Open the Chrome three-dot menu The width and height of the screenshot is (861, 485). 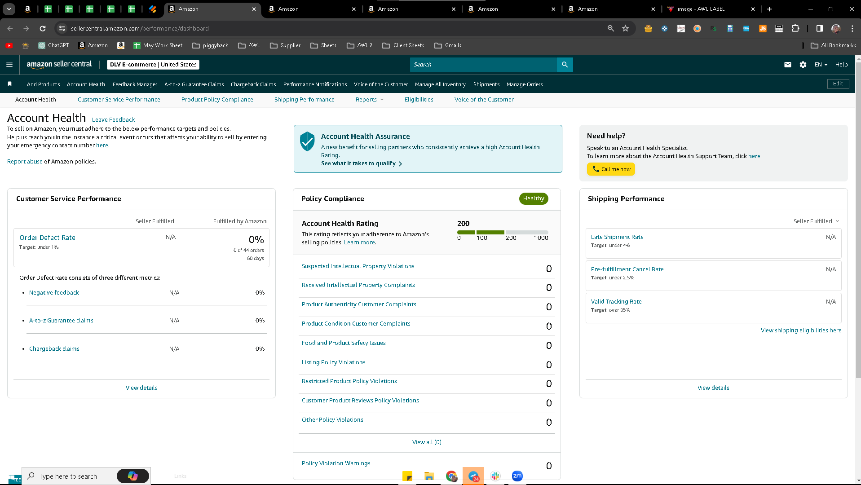pyautogui.click(x=852, y=28)
